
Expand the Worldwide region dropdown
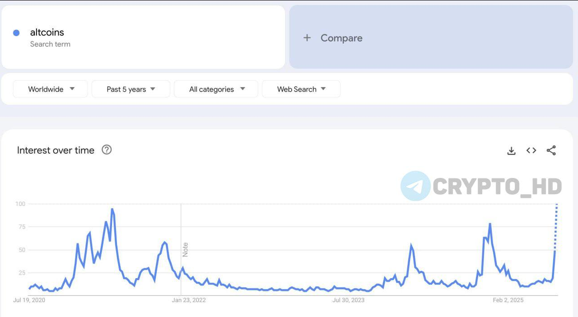tap(50, 89)
